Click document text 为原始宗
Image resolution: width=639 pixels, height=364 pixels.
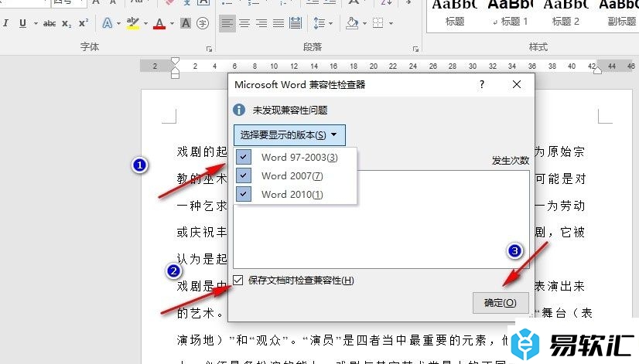click(560, 152)
